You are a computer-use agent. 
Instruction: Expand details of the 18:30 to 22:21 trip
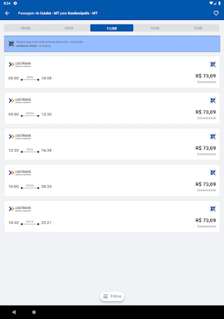pyautogui.click(x=112, y=216)
